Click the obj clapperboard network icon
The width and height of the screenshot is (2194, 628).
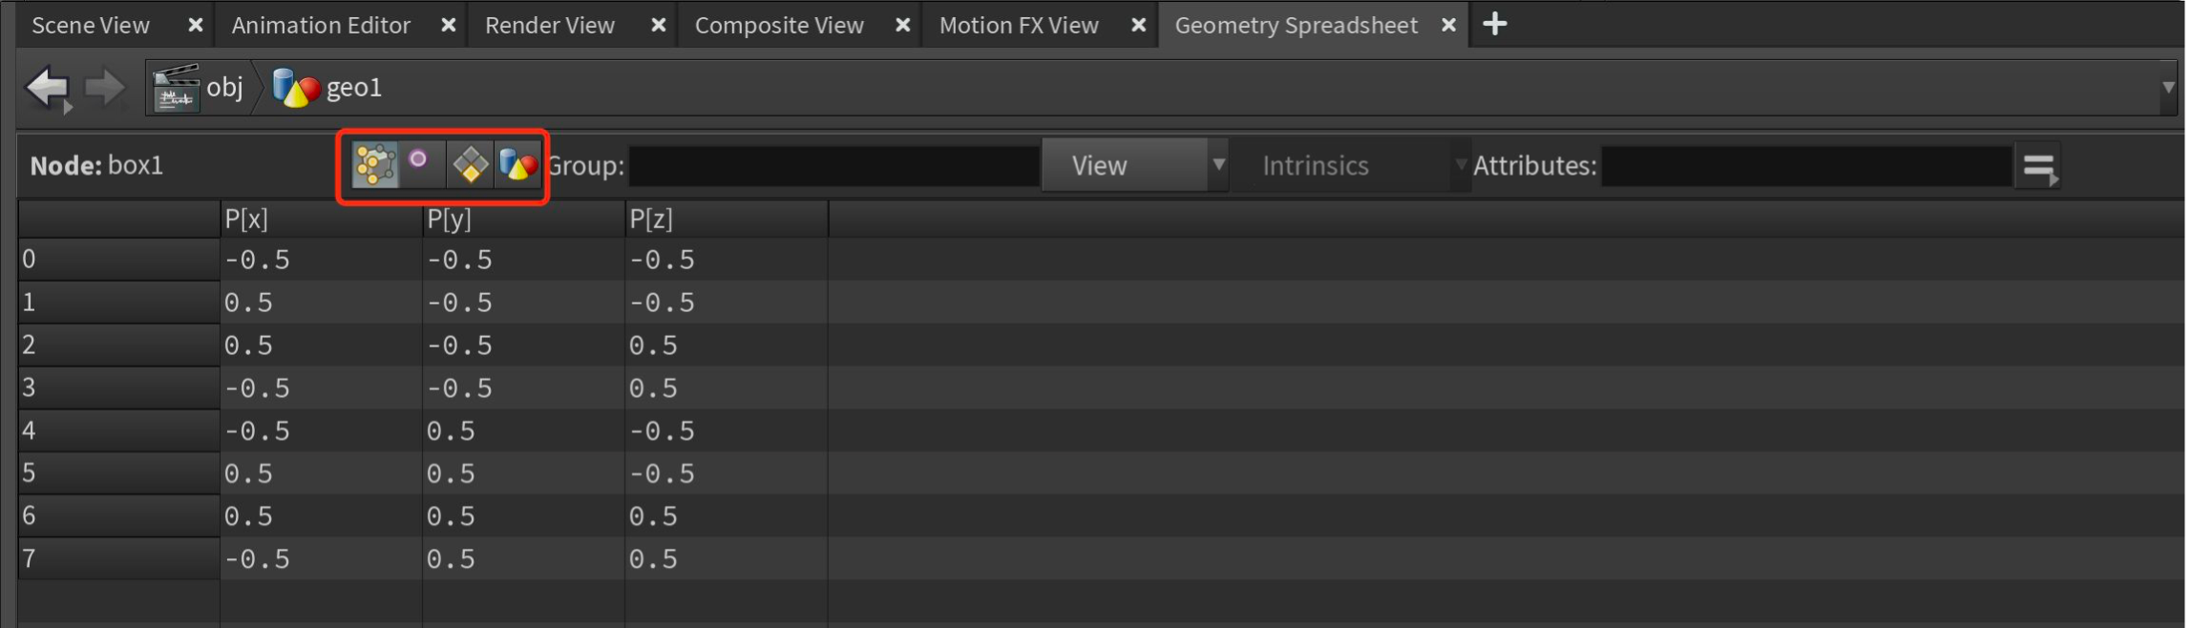(175, 89)
